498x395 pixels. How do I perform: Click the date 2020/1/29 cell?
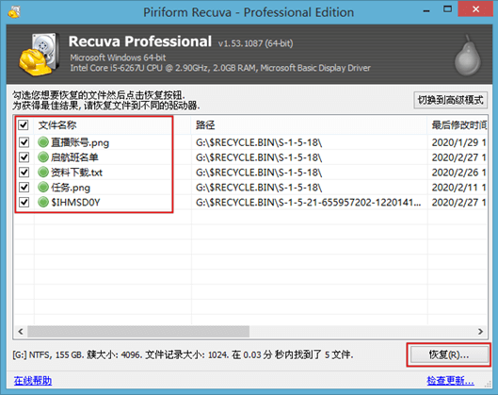tap(458, 142)
